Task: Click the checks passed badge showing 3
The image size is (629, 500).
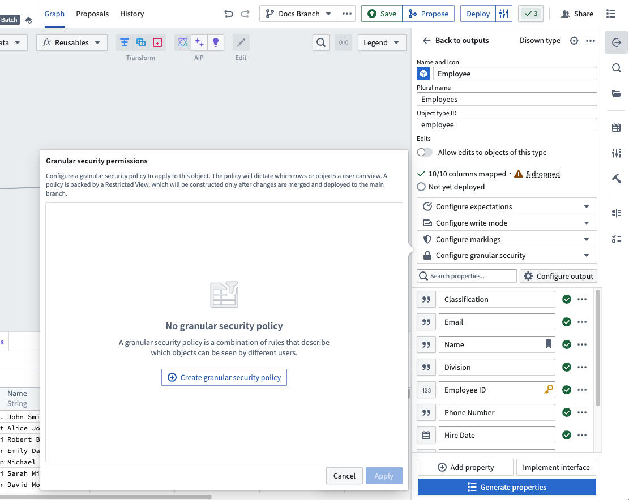Action: 530,14
